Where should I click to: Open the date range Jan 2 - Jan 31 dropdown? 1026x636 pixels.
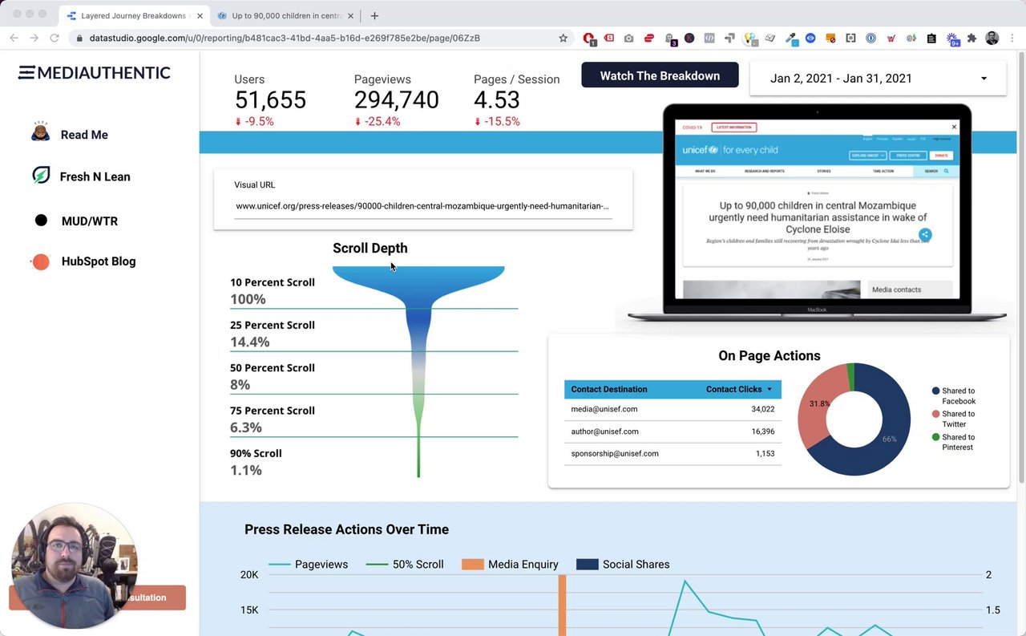click(x=878, y=79)
